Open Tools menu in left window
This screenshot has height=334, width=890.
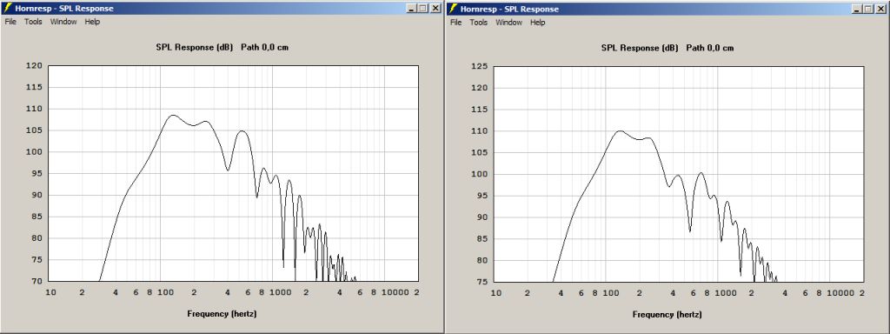click(x=34, y=22)
